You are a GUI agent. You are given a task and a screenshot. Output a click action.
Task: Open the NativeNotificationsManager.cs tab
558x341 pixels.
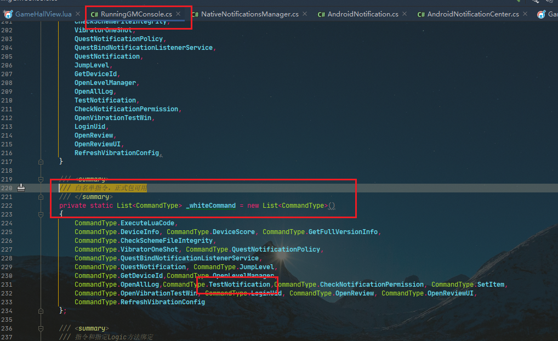click(x=250, y=14)
